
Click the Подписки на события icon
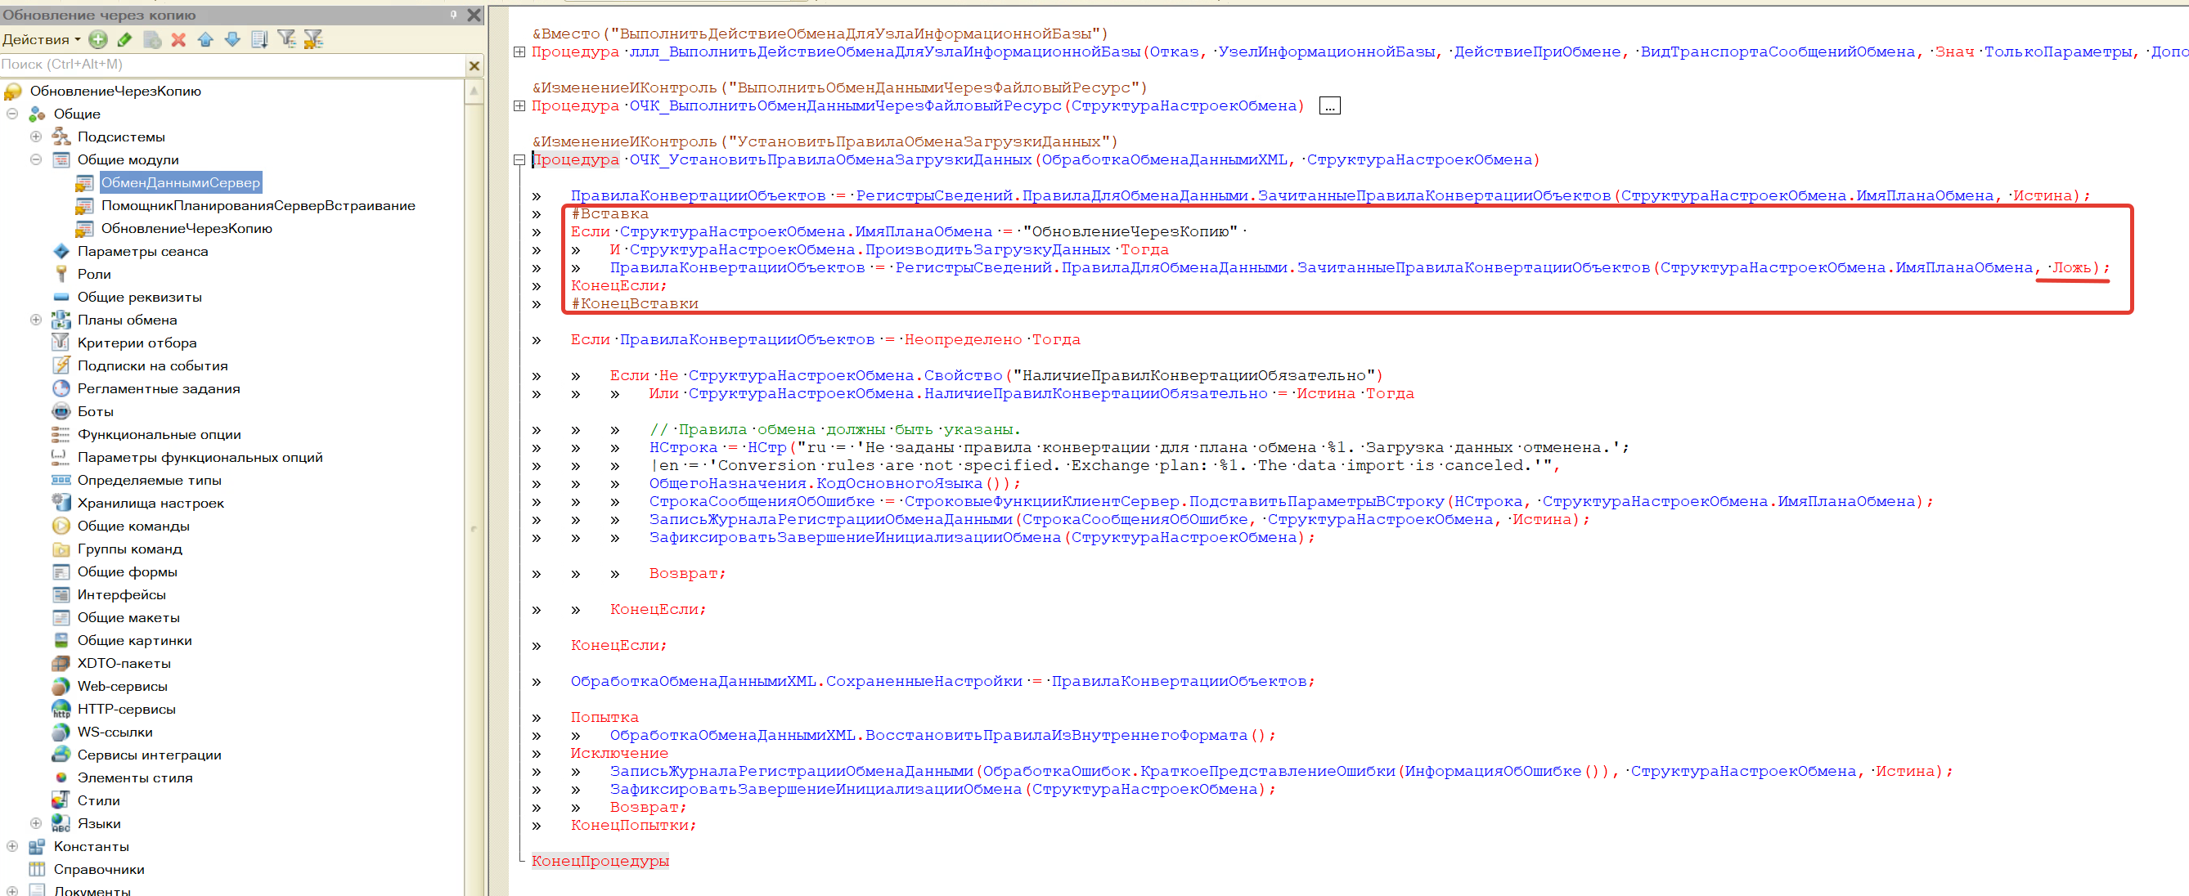(x=61, y=366)
